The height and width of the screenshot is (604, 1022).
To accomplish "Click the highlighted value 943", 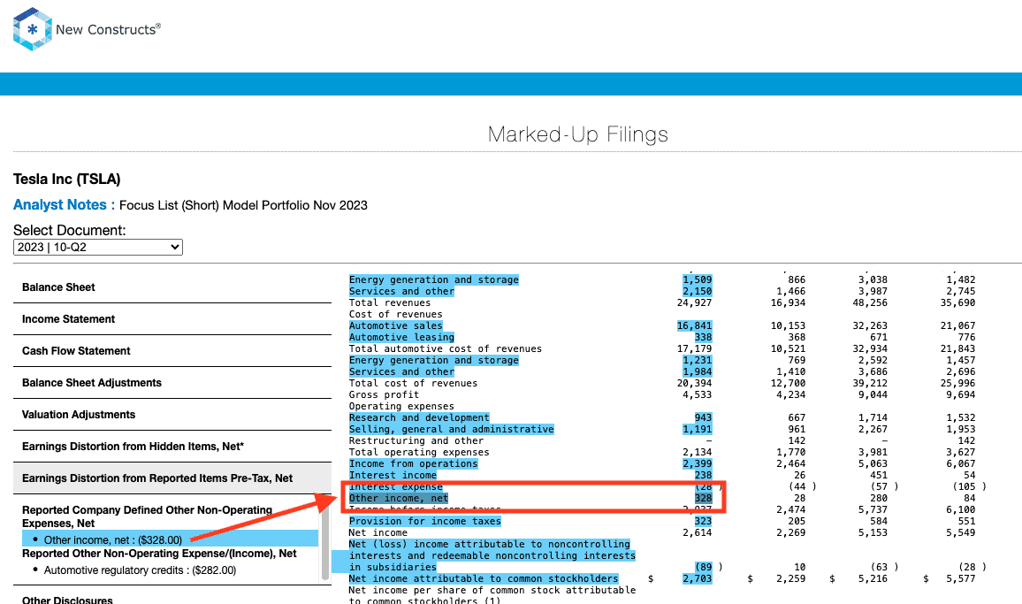I will pos(703,417).
